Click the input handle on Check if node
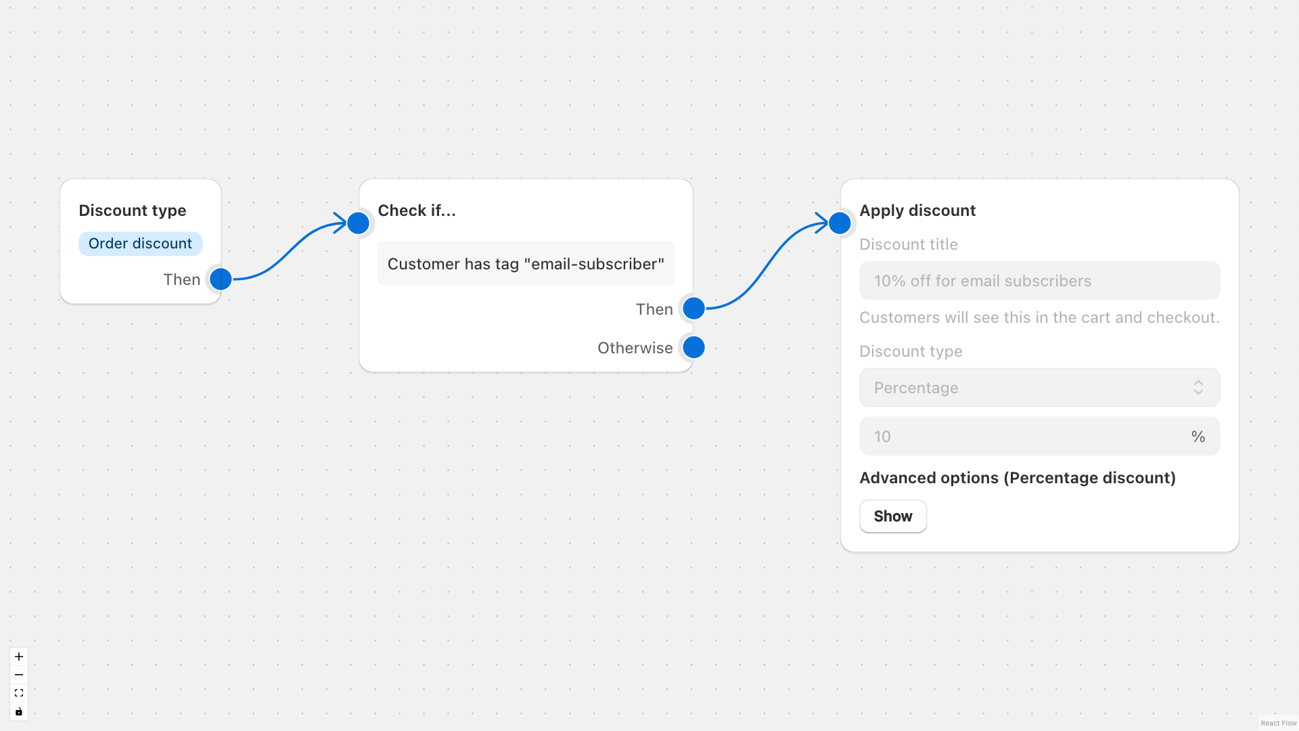Screen dimensions: 1299x731 pos(359,222)
